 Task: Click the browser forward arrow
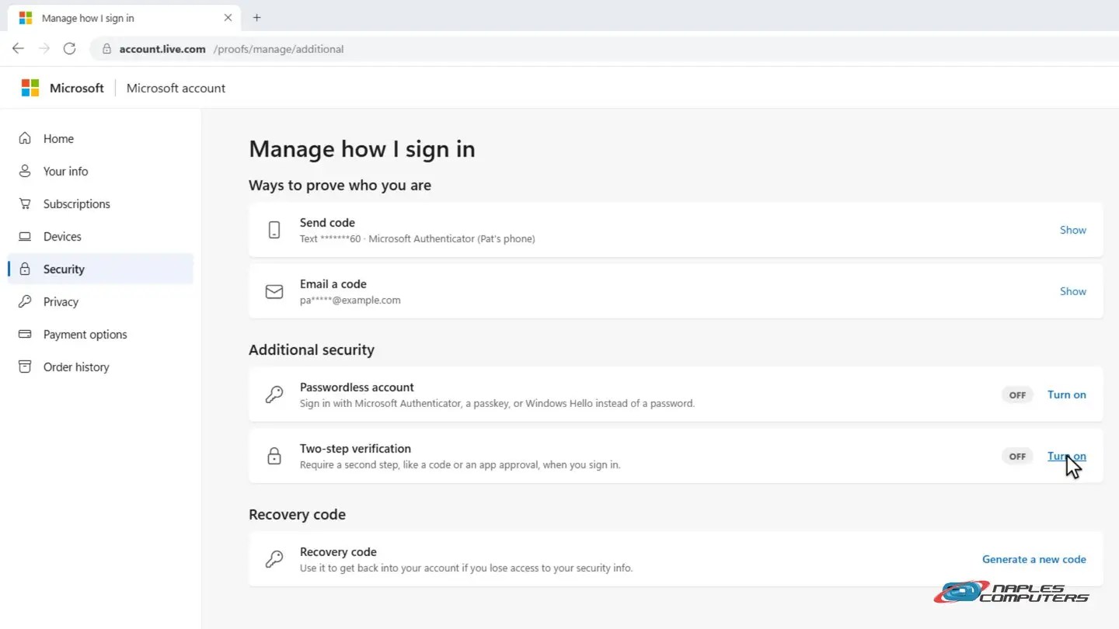pos(44,48)
